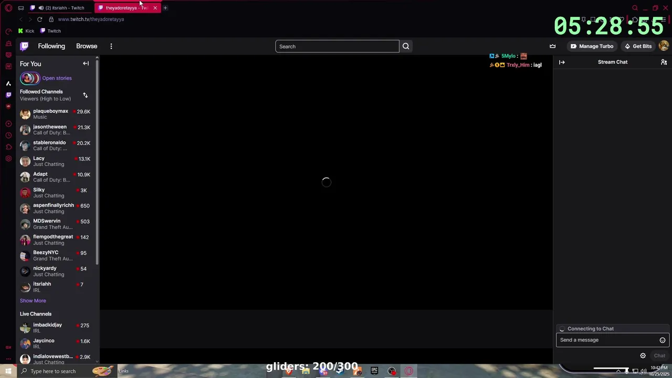
Task: Open Jaycinco live channel
Action: point(55,343)
